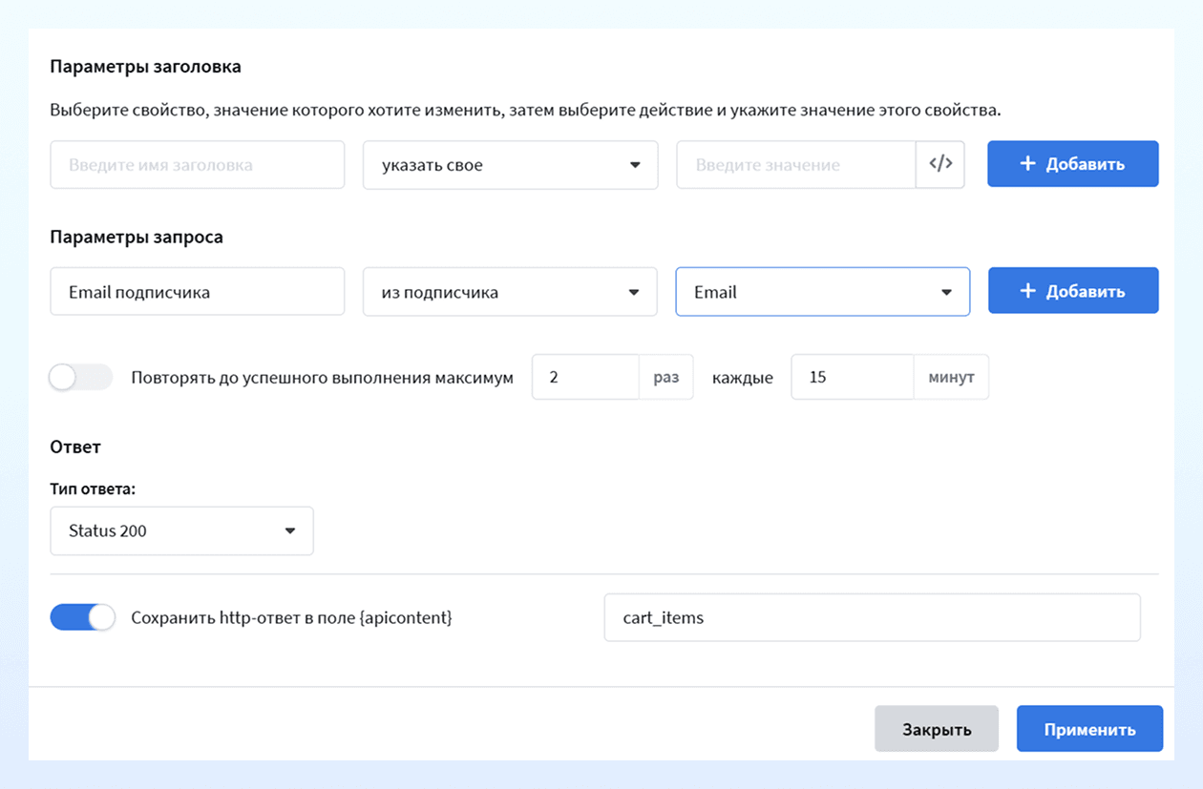Open the 'из подписчика' dropdown

tap(510, 292)
